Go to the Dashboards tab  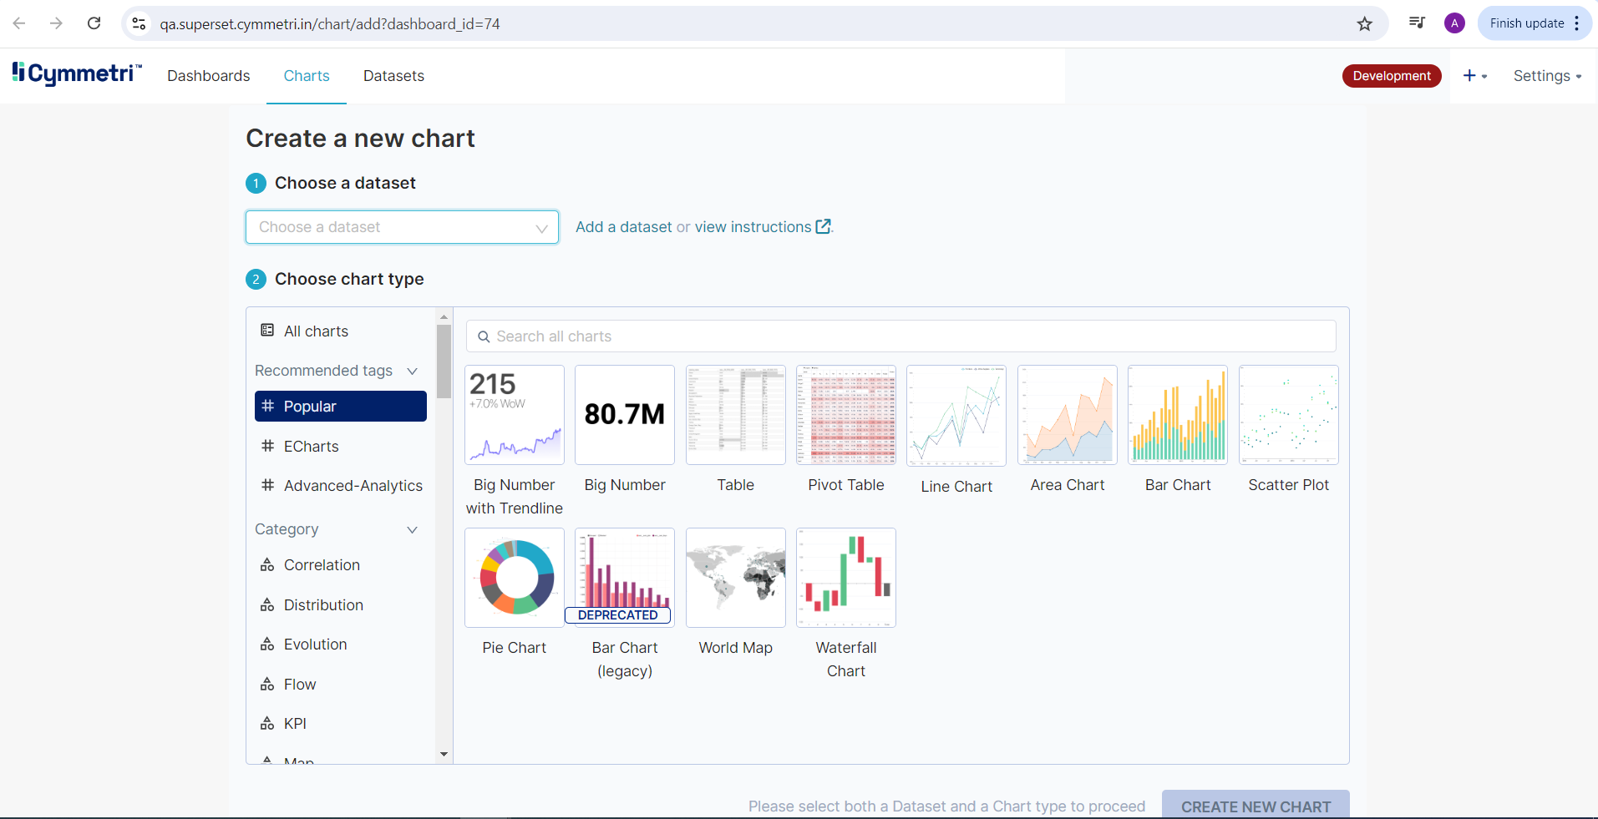coord(208,76)
